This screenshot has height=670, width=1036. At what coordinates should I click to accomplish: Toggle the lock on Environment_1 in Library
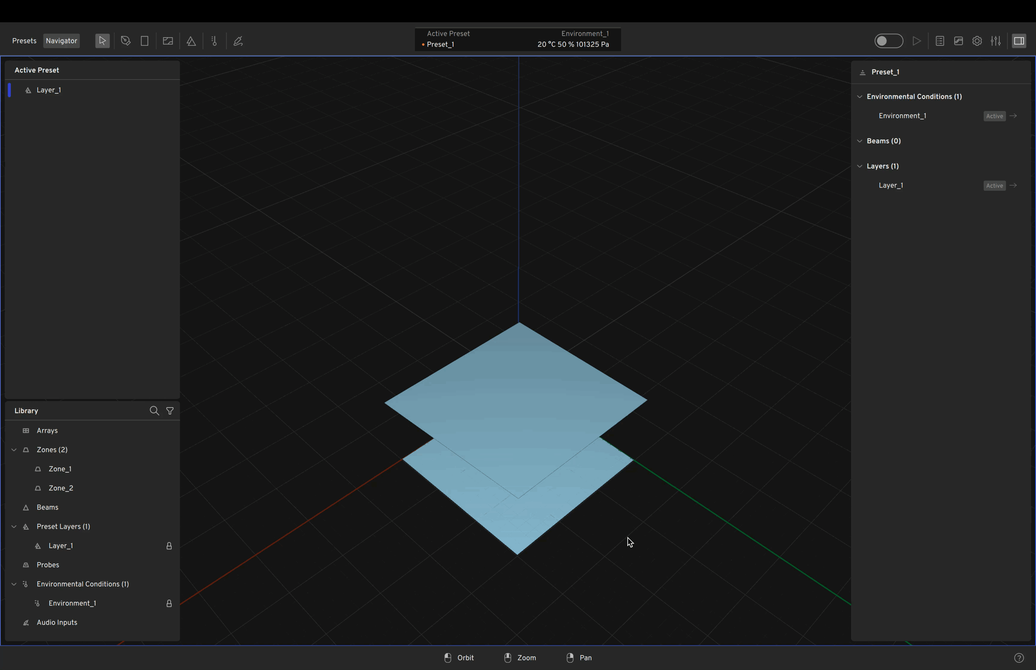point(169,604)
